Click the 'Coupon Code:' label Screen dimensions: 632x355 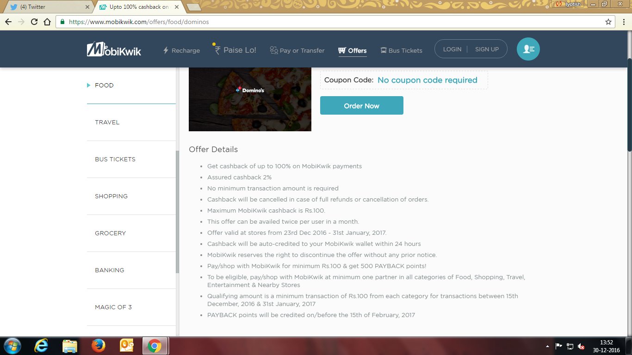click(x=349, y=80)
